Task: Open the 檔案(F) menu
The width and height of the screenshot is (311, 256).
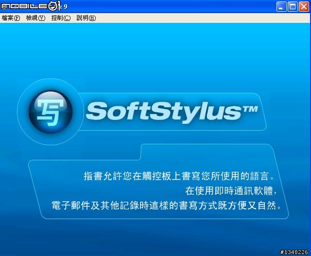Action: [11, 18]
